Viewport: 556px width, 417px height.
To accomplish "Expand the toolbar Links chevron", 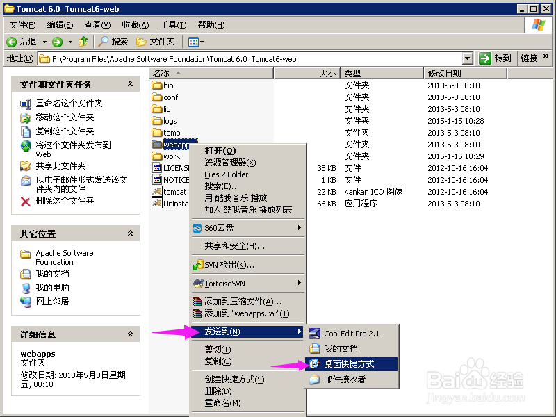I will (x=546, y=56).
